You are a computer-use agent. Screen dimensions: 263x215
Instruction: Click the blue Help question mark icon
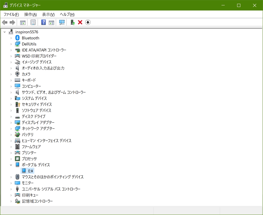pyautogui.click(x=43, y=22)
